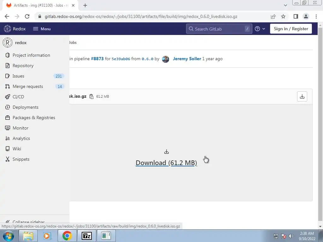Viewport: 323px width, 242px height.
Task: Open 7-Zip from the taskbar
Action: click(86, 236)
